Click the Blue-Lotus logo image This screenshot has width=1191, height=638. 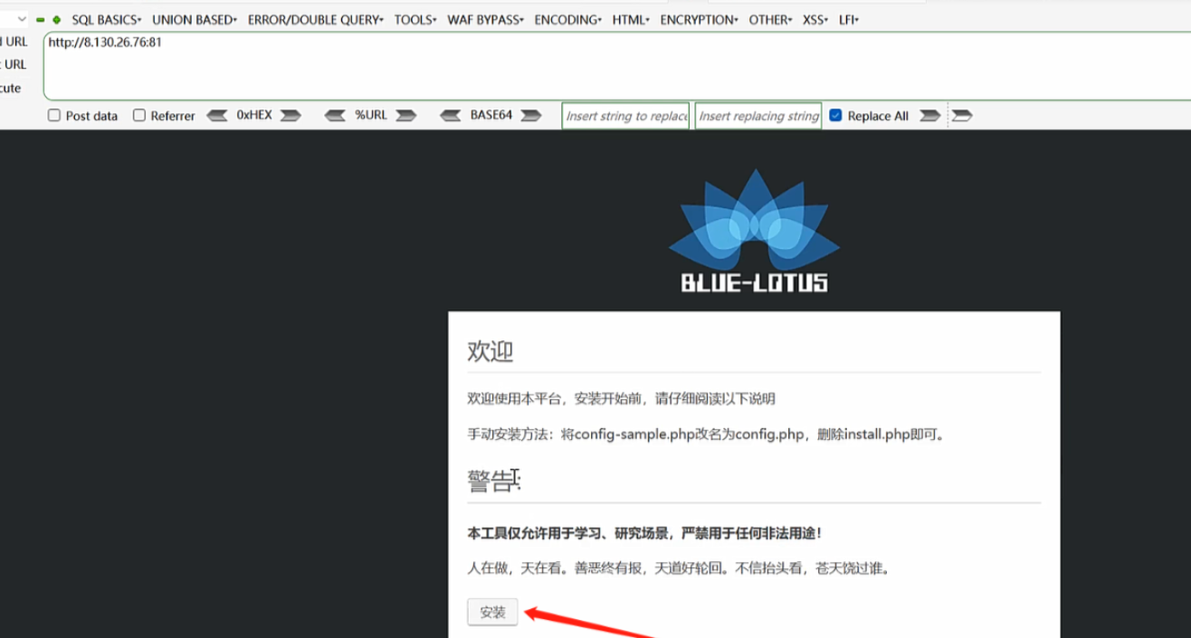point(754,231)
